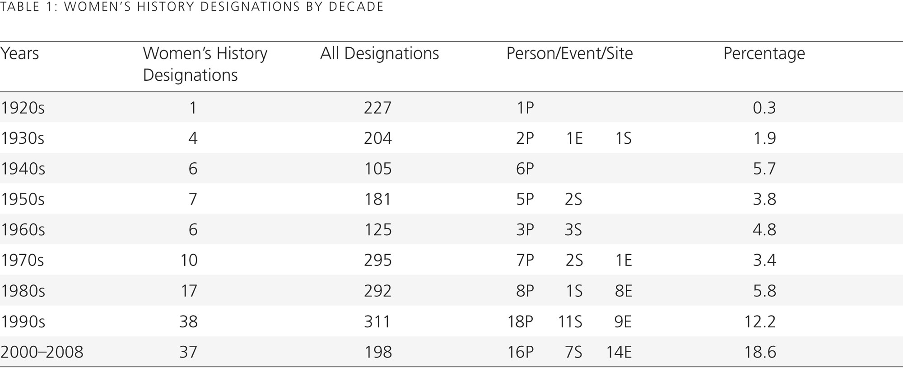The height and width of the screenshot is (385, 903).
Task: Click the 0.3 percentage for the 1920s
Action: click(x=764, y=108)
